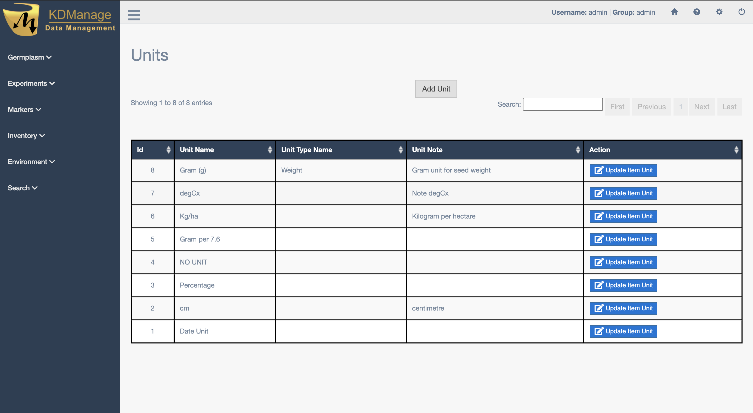Open the Markers menu item
The image size is (753, 413).
coord(24,110)
